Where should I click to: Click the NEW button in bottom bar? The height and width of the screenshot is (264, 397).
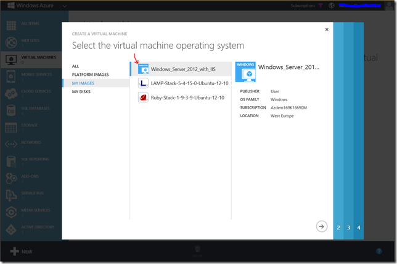21,251
